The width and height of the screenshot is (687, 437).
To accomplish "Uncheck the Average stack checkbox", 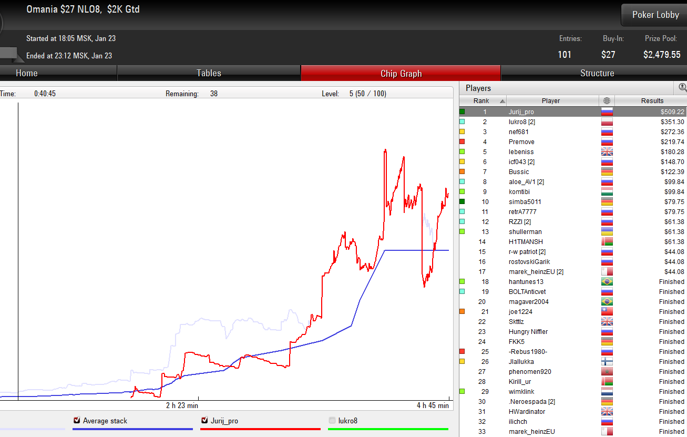I will (x=77, y=420).
